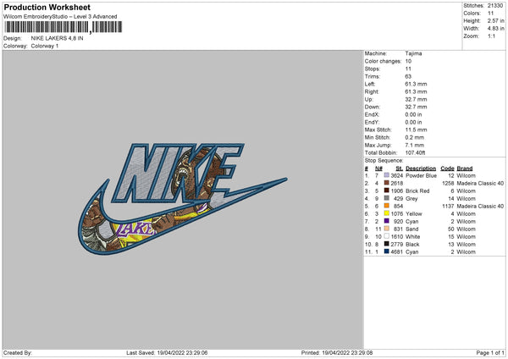Click the Width value '4.83 in'
Image resolution: width=508 pixels, height=359 pixels.
[x=495, y=29]
